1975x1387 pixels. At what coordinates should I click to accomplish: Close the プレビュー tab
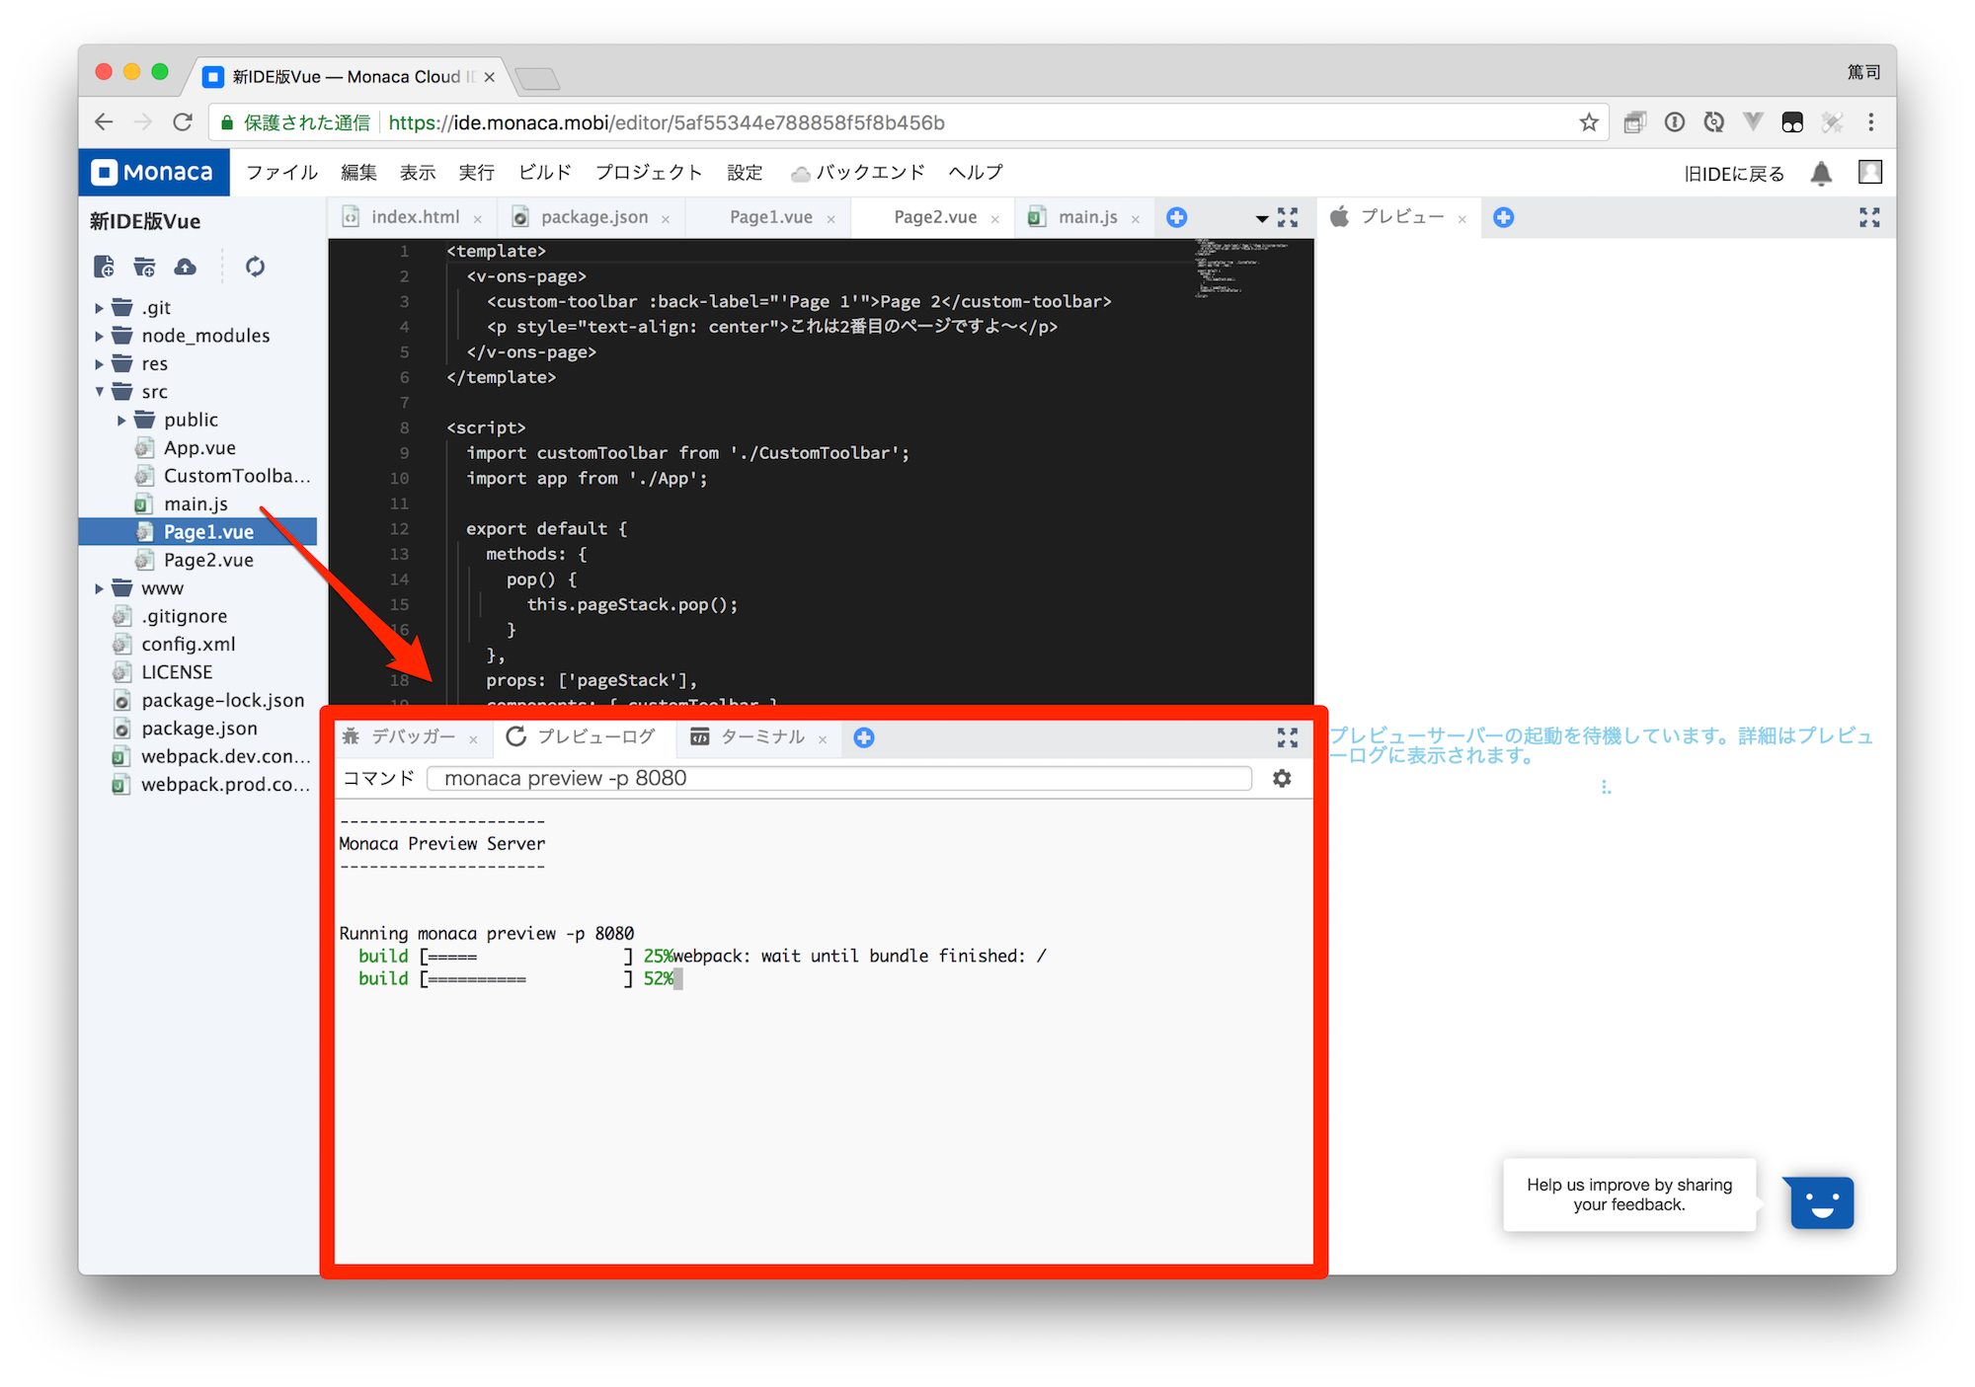click(1461, 219)
